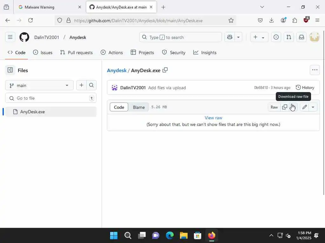Open the Raw file button
This screenshot has height=243, width=325.
[x=274, y=107]
